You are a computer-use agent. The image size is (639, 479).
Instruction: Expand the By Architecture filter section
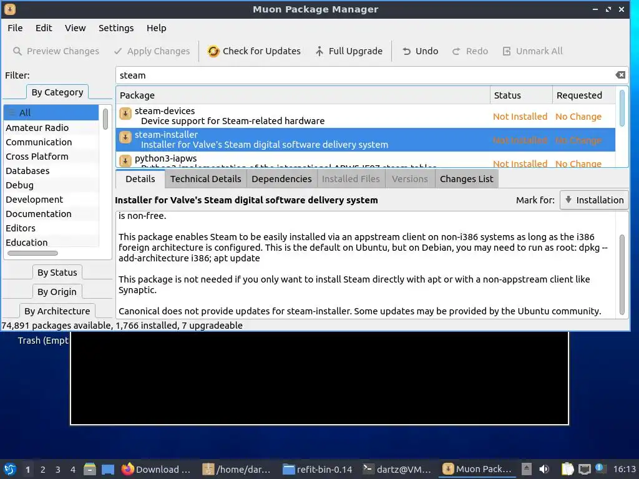[x=57, y=311]
